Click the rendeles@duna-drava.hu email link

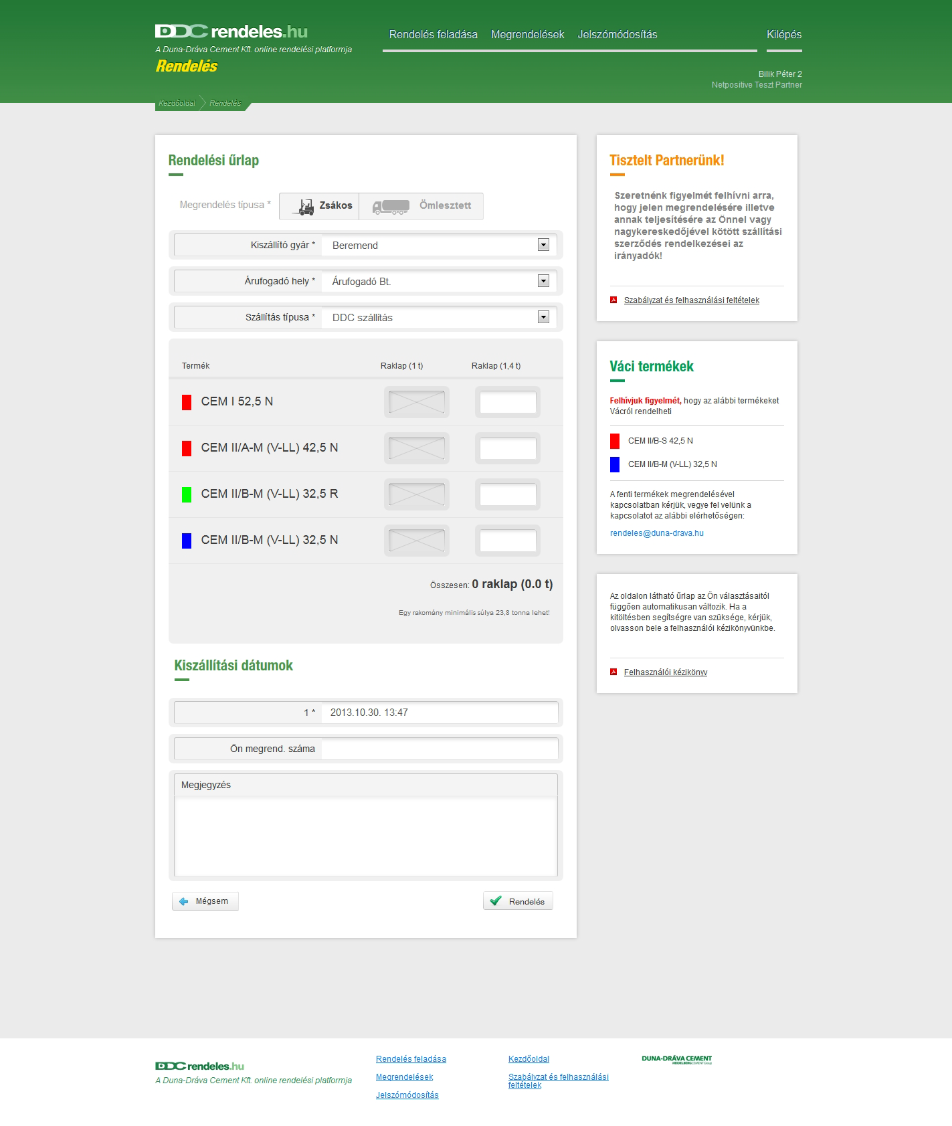click(657, 533)
